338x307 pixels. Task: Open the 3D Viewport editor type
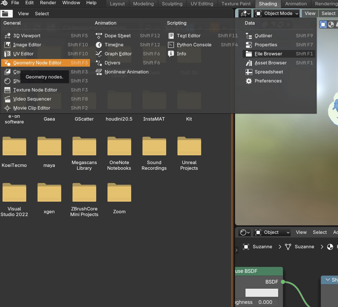pos(46,36)
